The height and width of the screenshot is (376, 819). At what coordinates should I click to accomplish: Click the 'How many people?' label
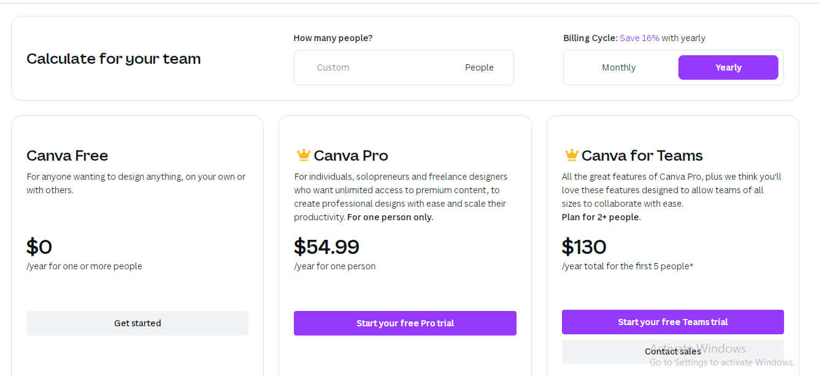point(333,38)
